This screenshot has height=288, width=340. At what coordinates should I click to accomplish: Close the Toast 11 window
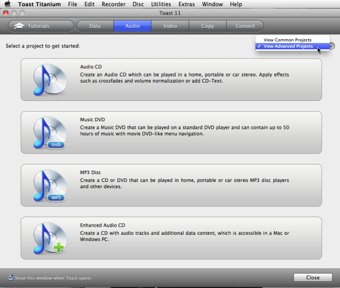(6, 13)
